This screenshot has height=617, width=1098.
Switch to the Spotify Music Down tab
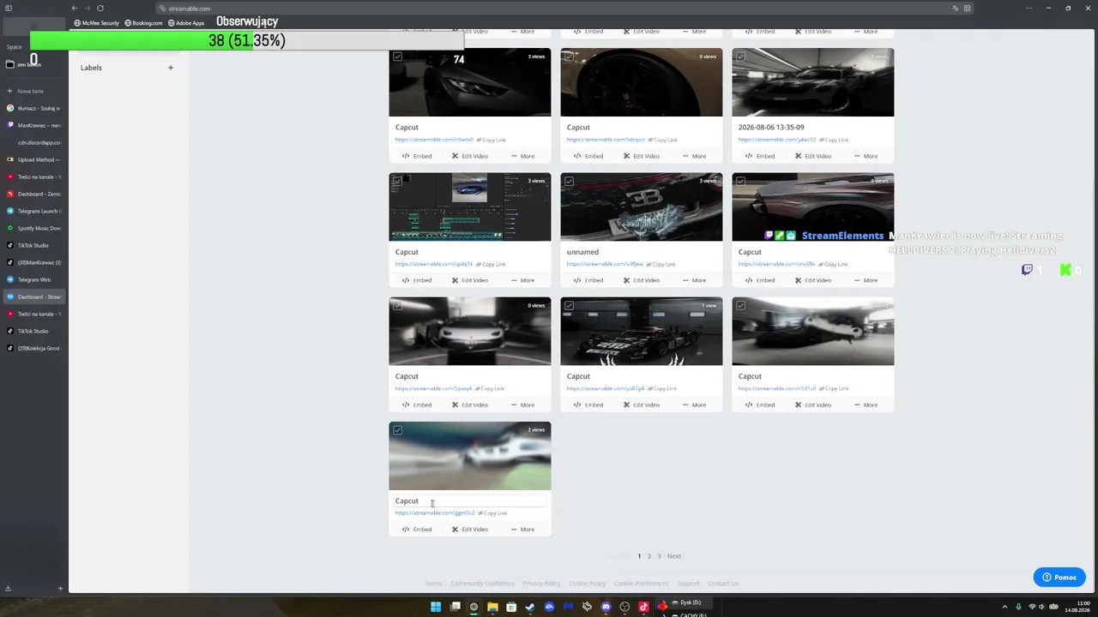point(33,228)
